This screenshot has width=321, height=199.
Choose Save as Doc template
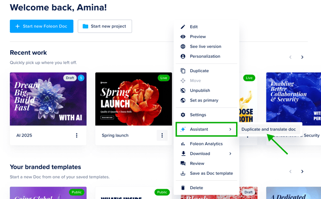pos(206,173)
